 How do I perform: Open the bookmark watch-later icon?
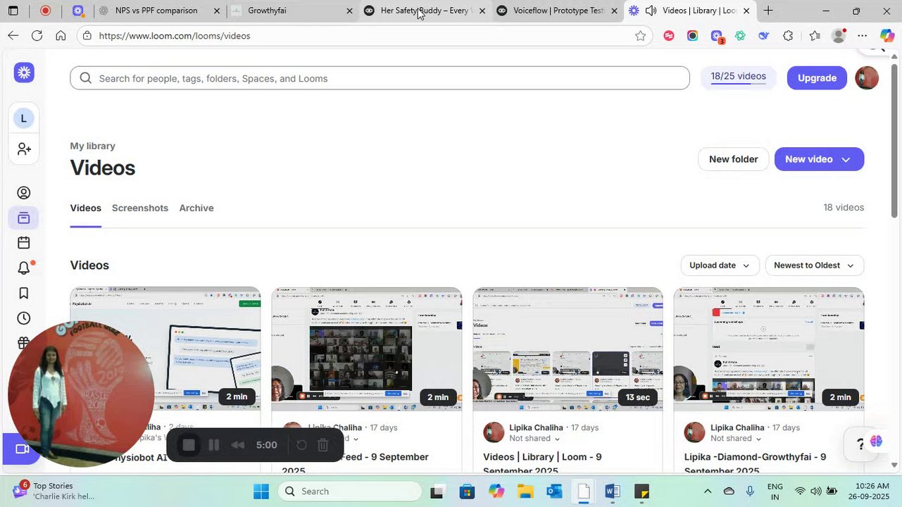[24, 293]
